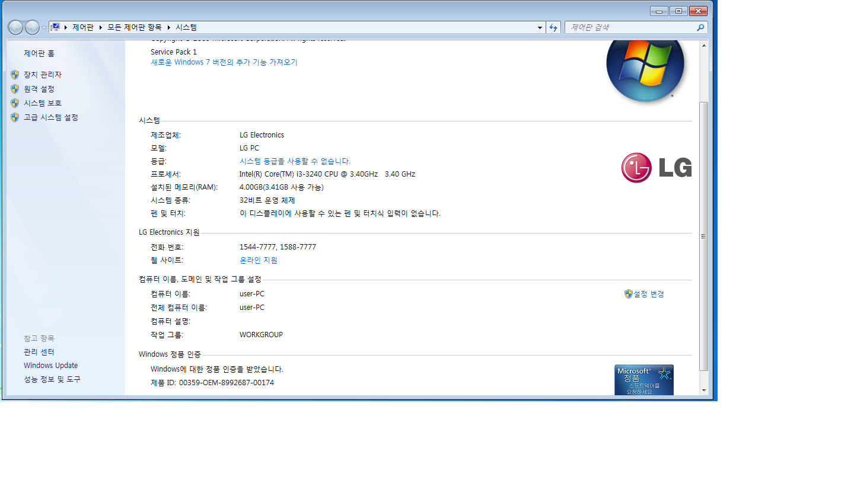Click the control panel icon in address bar
854x480 pixels.
coord(55,27)
